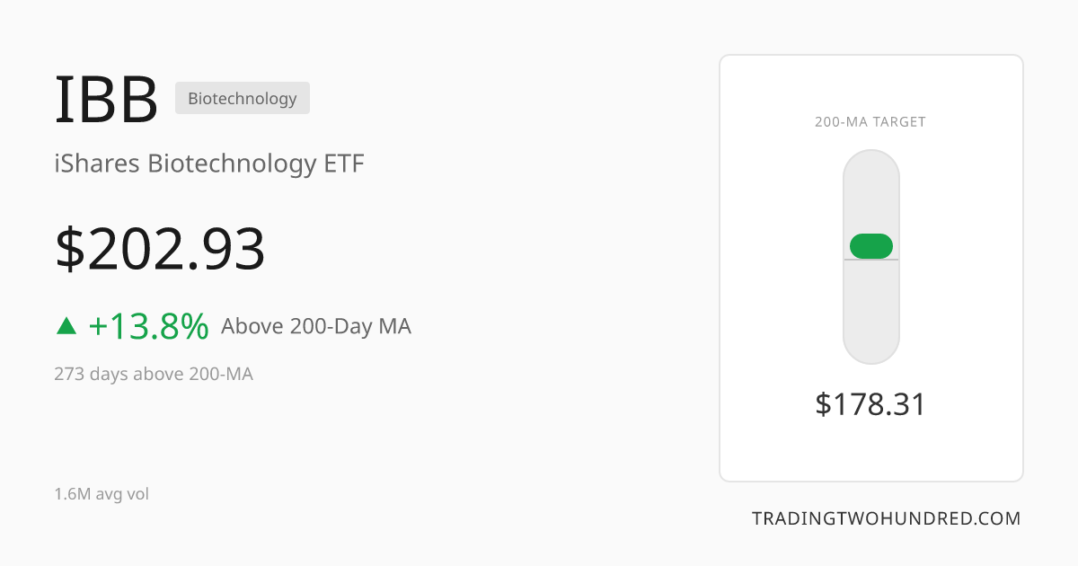Click the green pill marker on gauge
Screen dimensions: 1078x566
pyautogui.click(x=871, y=246)
